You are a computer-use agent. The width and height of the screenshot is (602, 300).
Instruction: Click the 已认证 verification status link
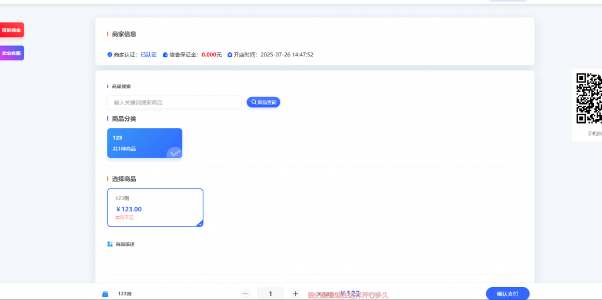[x=148, y=55]
